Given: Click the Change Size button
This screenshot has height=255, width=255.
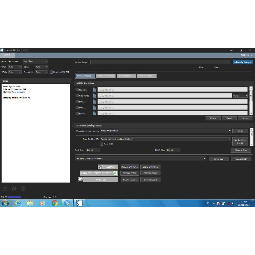Looking at the screenshot, I should 241,150.
